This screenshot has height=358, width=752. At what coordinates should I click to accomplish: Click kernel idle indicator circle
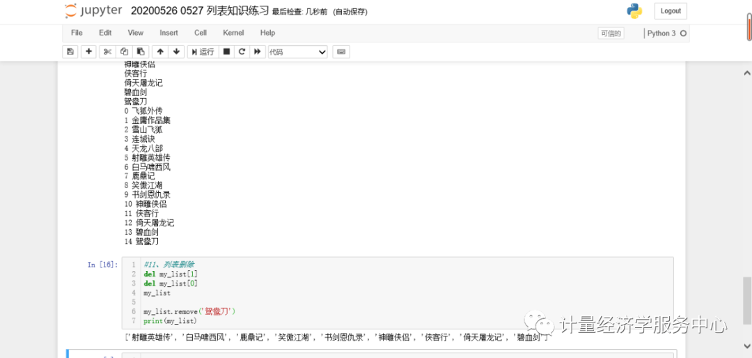[x=684, y=33]
